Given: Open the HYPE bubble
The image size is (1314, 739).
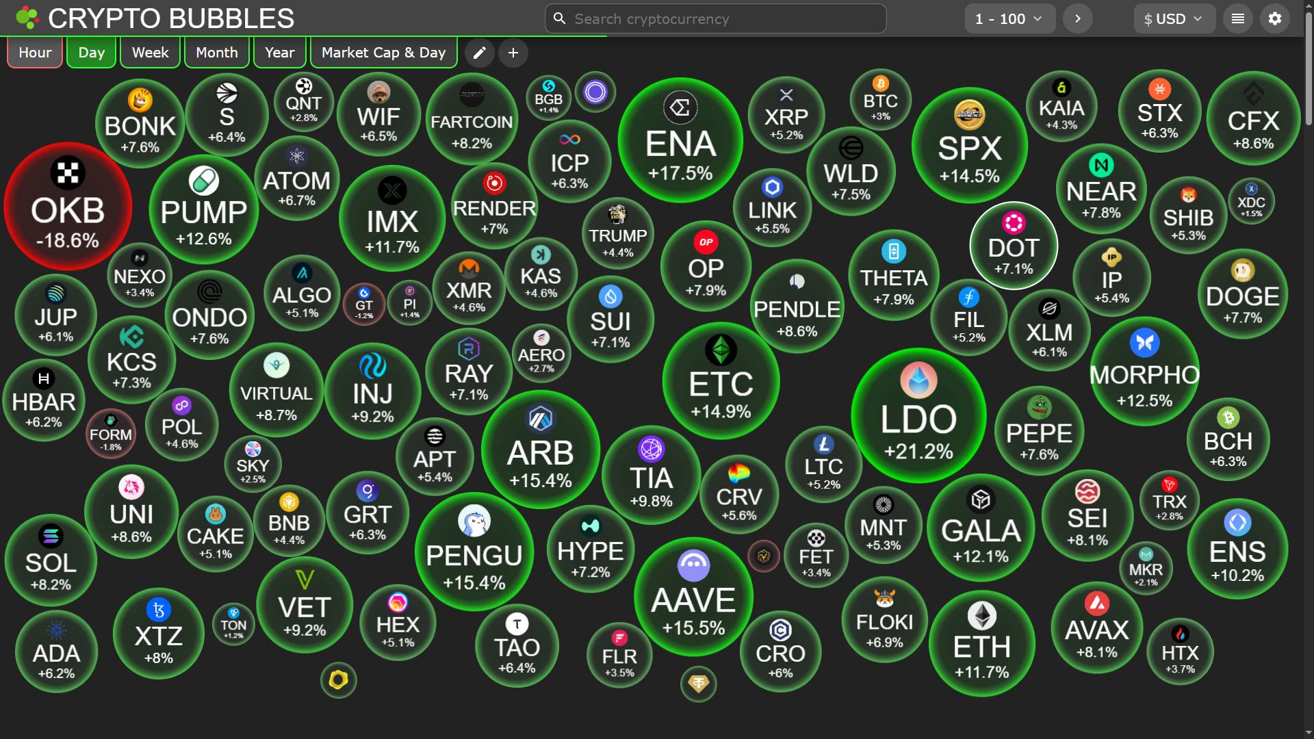Looking at the screenshot, I should [591, 548].
